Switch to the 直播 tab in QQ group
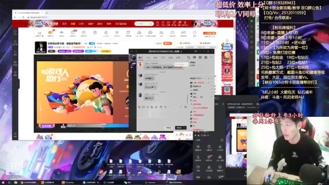The height and width of the screenshot is (185, 329). 171,58
